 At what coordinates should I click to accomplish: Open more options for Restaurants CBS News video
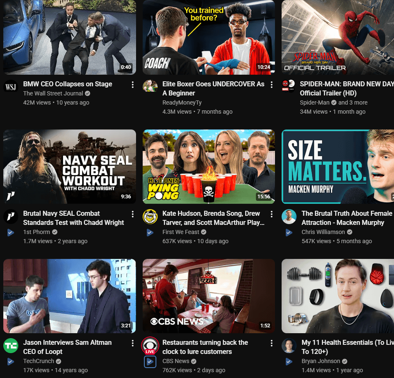point(272,343)
